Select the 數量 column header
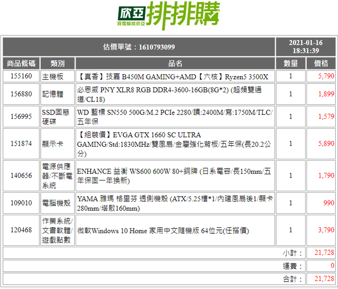338x289 pixels. click(x=291, y=63)
